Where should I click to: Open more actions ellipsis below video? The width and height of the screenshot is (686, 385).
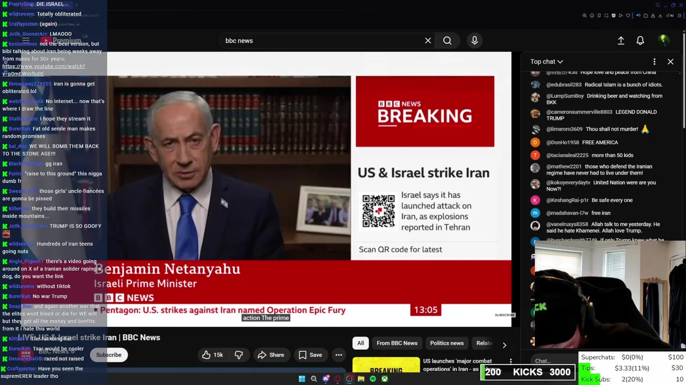click(339, 355)
